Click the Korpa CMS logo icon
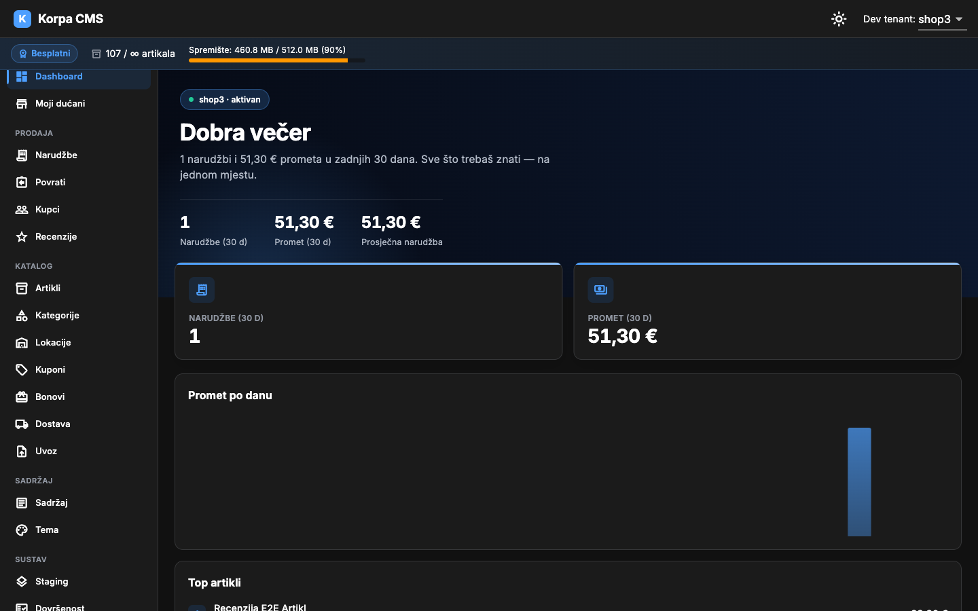The width and height of the screenshot is (978, 611). (22, 19)
